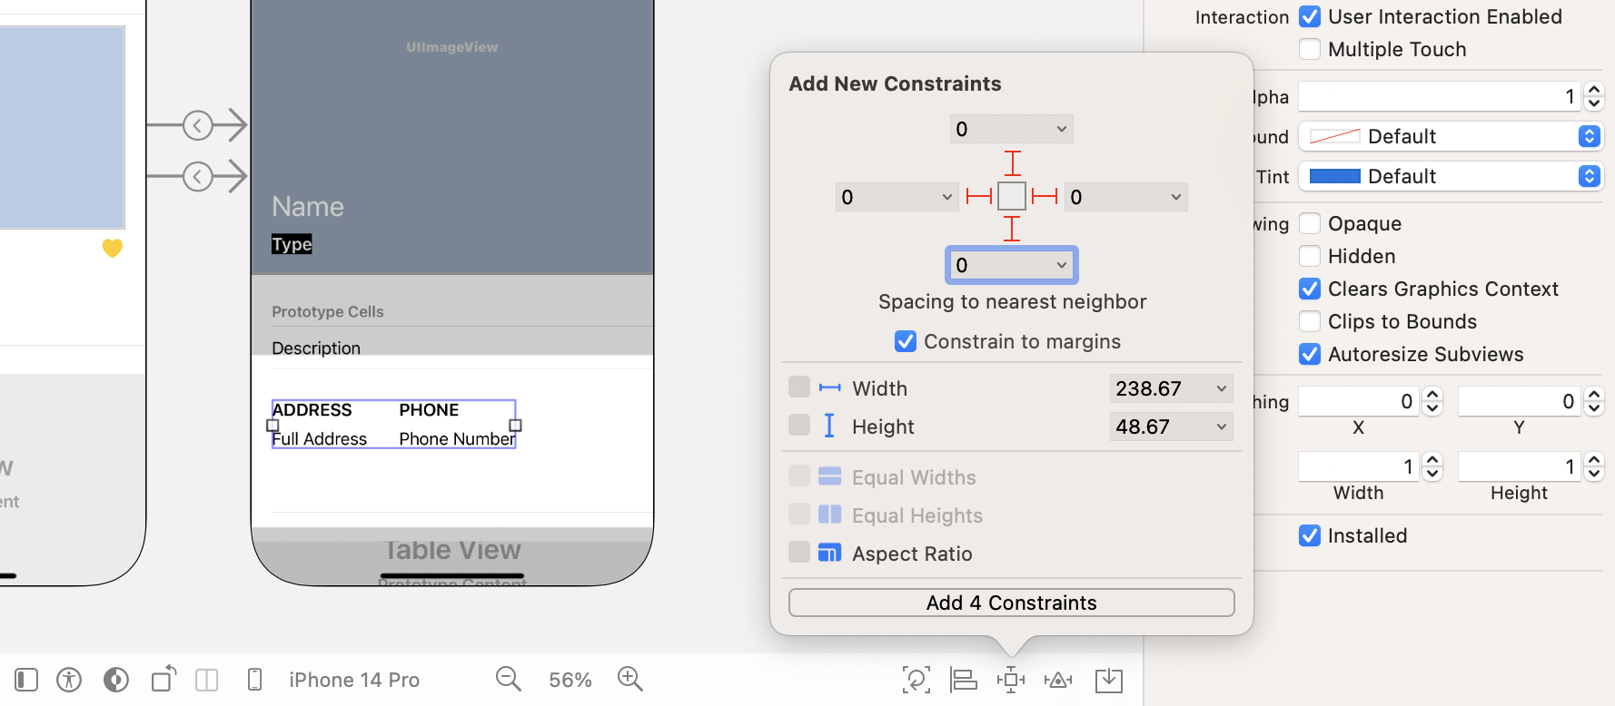The width and height of the screenshot is (1615, 706).
Task: Open the Width constraint value dropdown
Action: 1171,387
